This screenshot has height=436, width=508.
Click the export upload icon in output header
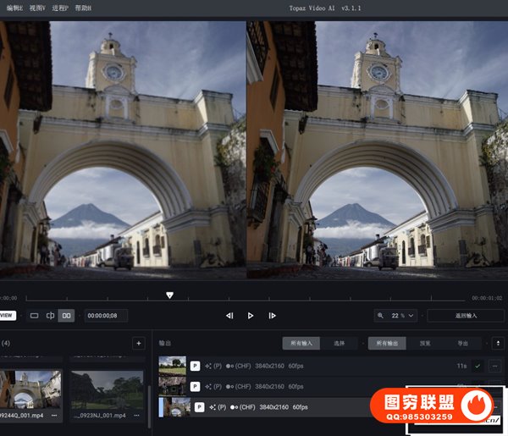(x=497, y=344)
